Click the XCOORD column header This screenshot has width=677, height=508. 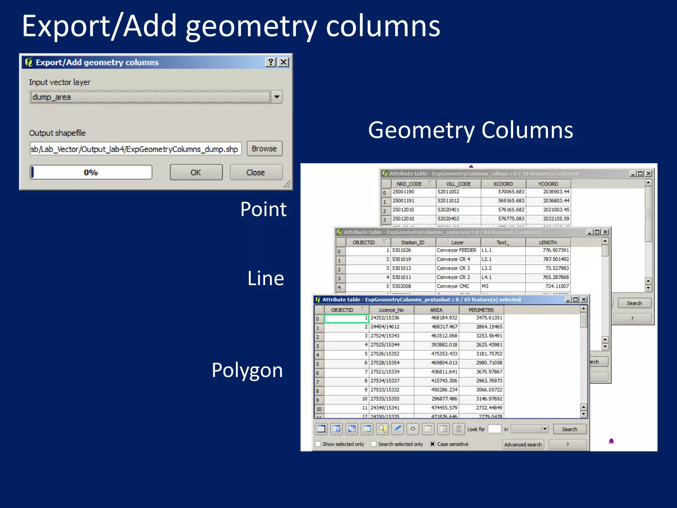click(503, 184)
